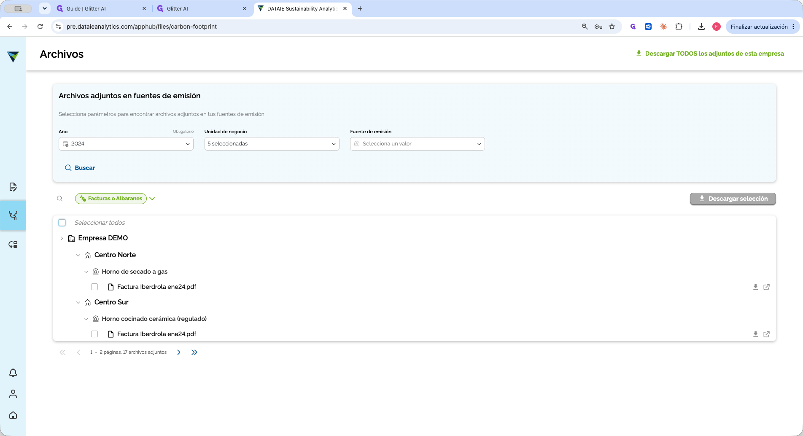Switch to the Glitter AI browser tab
Viewport: 803px width, 436px height.
pos(200,8)
